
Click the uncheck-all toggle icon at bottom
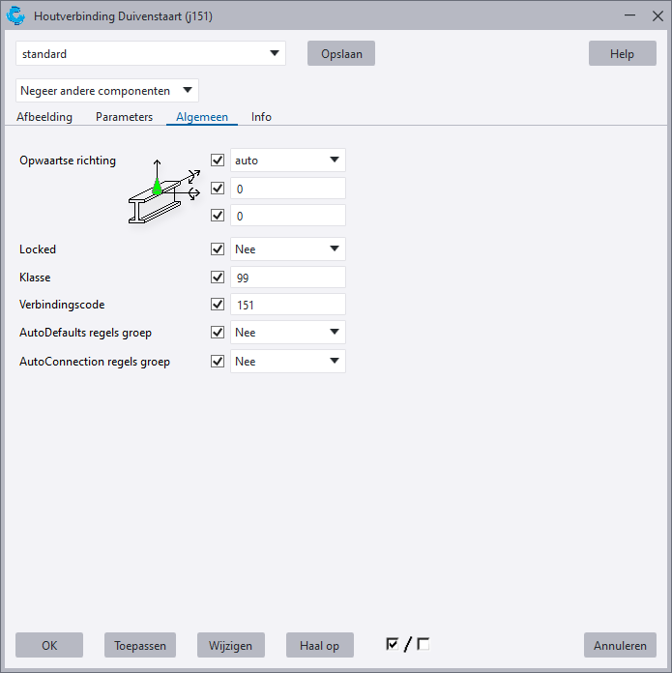[423, 644]
